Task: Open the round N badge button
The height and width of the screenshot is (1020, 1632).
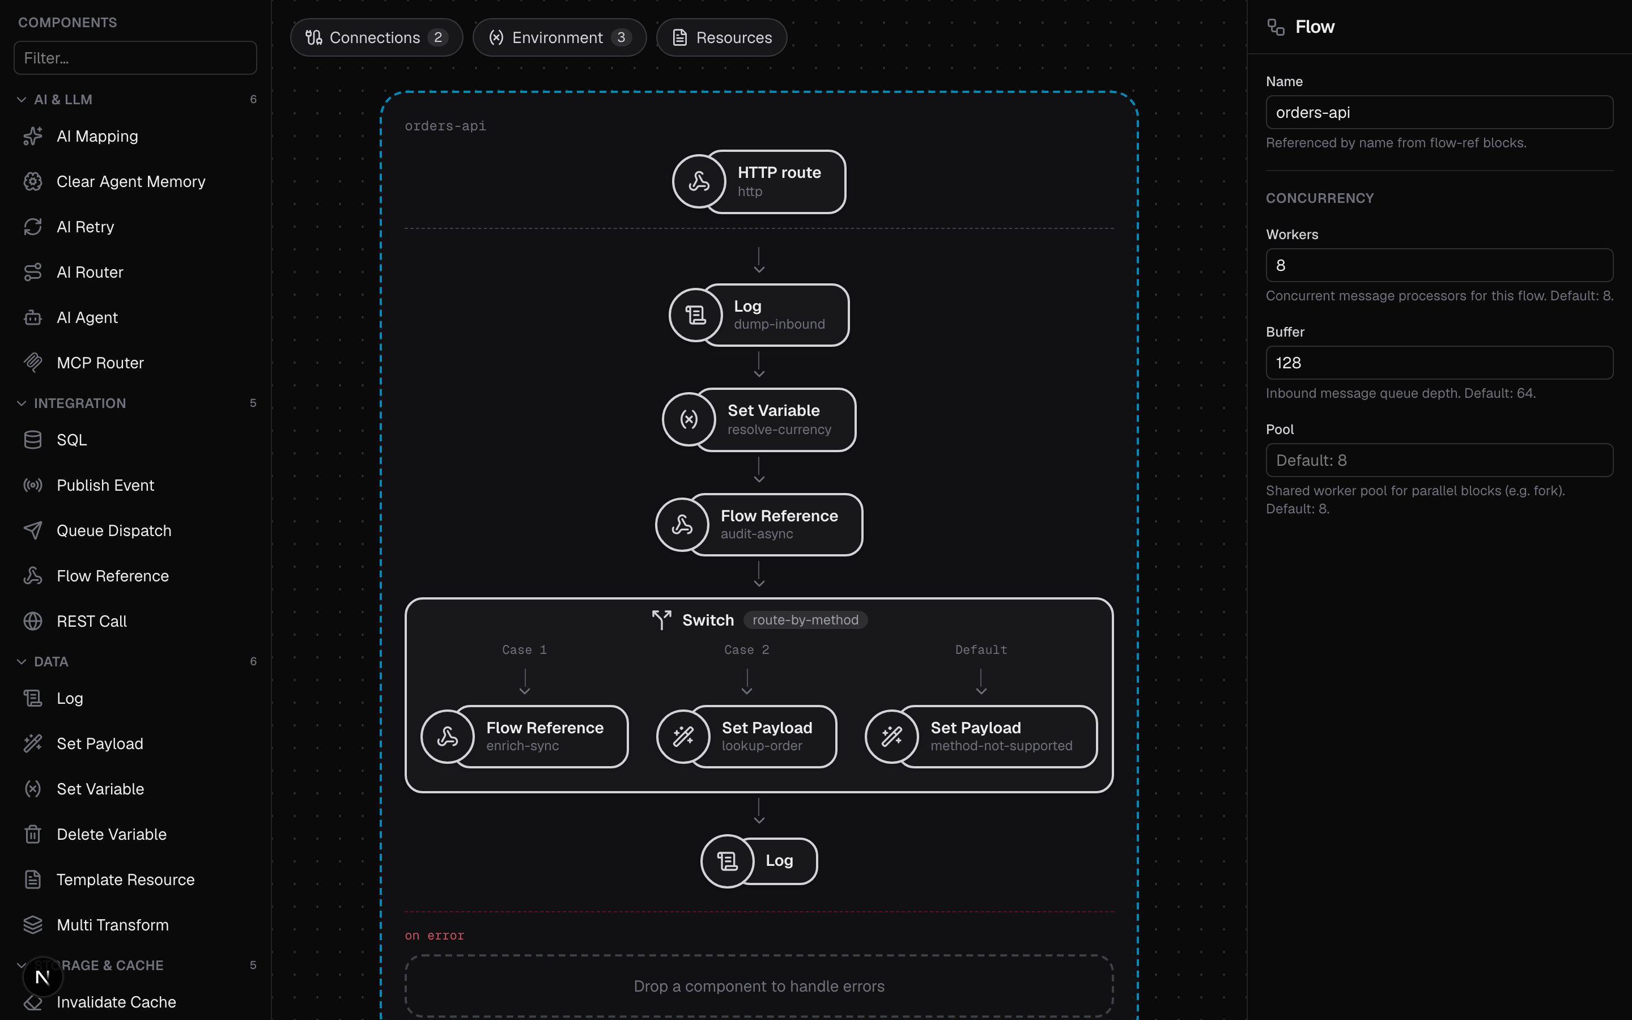Action: [42, 977]
